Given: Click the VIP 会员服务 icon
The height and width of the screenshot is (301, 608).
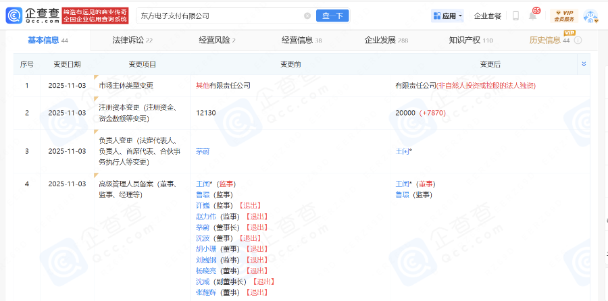Looking at the screenshot, I should (563, 16).
